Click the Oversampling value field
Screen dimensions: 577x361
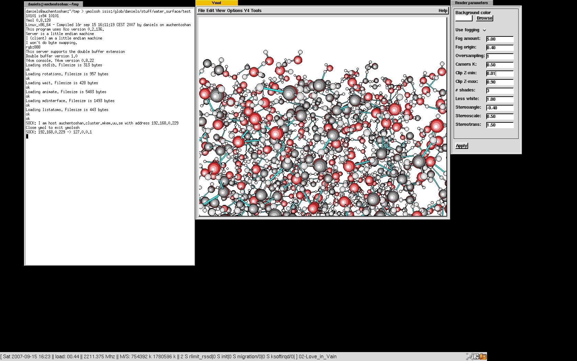click(500, 56)
